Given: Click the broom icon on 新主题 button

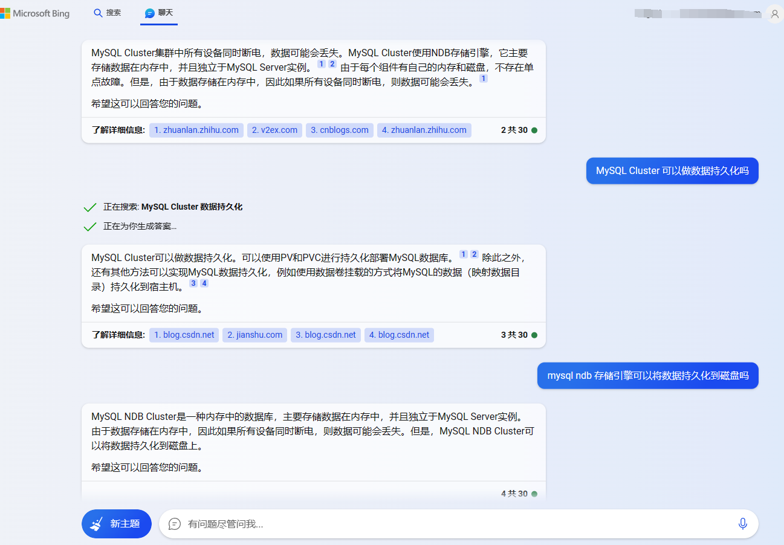Looking at the screenshot, I should coord(97,524).
